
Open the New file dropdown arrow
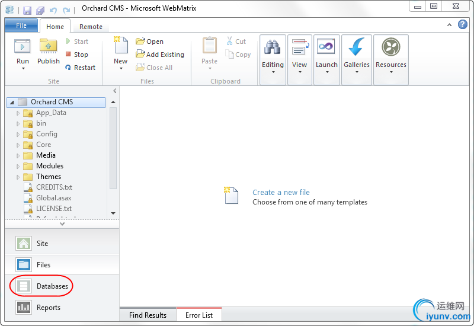(121, 69)
